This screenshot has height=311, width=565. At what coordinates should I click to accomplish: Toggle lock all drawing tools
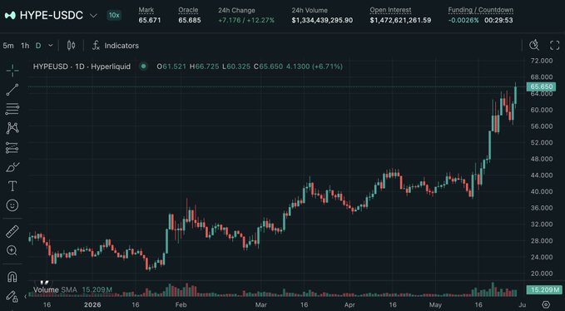click(12, 296)
